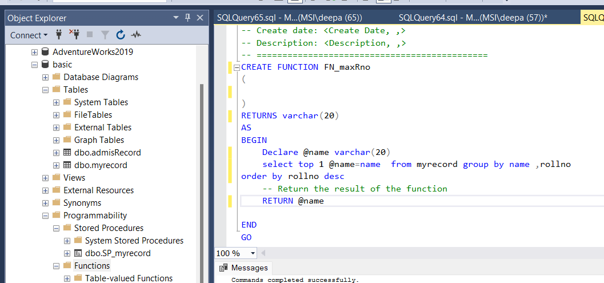Toggle Object Explorer auto-hide pin
Viewport: 604px width, 283px height.
[187, 18]
